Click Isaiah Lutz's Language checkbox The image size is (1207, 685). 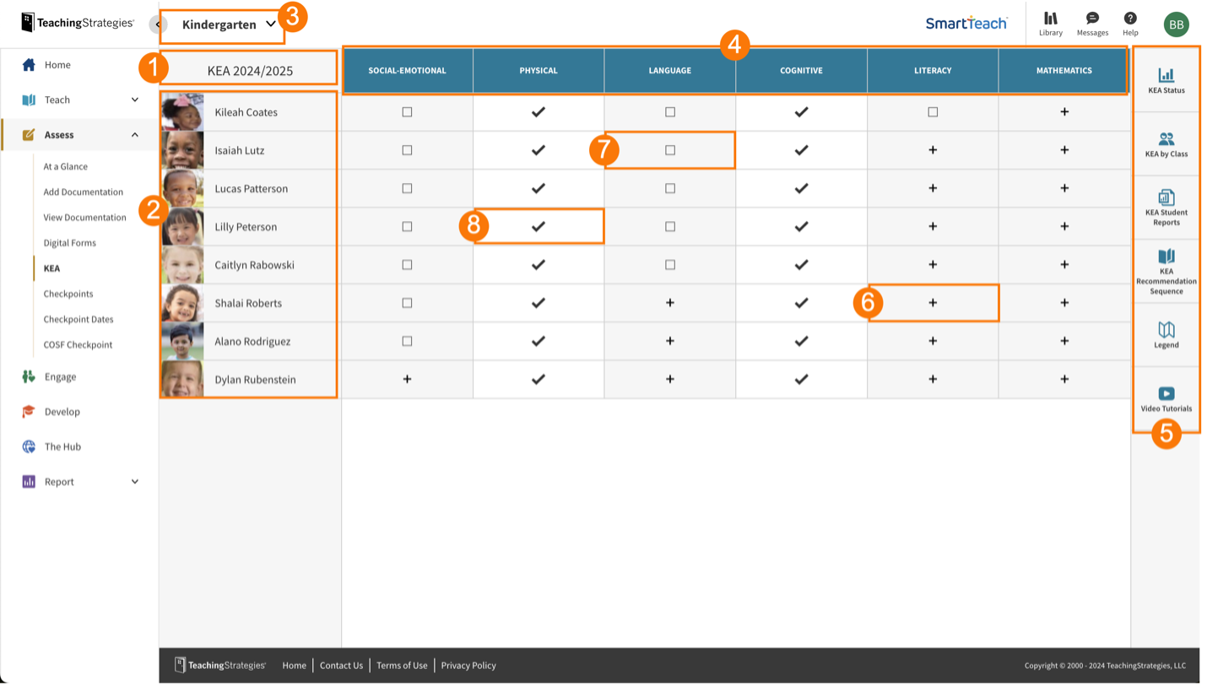click(x=670, y=150)
